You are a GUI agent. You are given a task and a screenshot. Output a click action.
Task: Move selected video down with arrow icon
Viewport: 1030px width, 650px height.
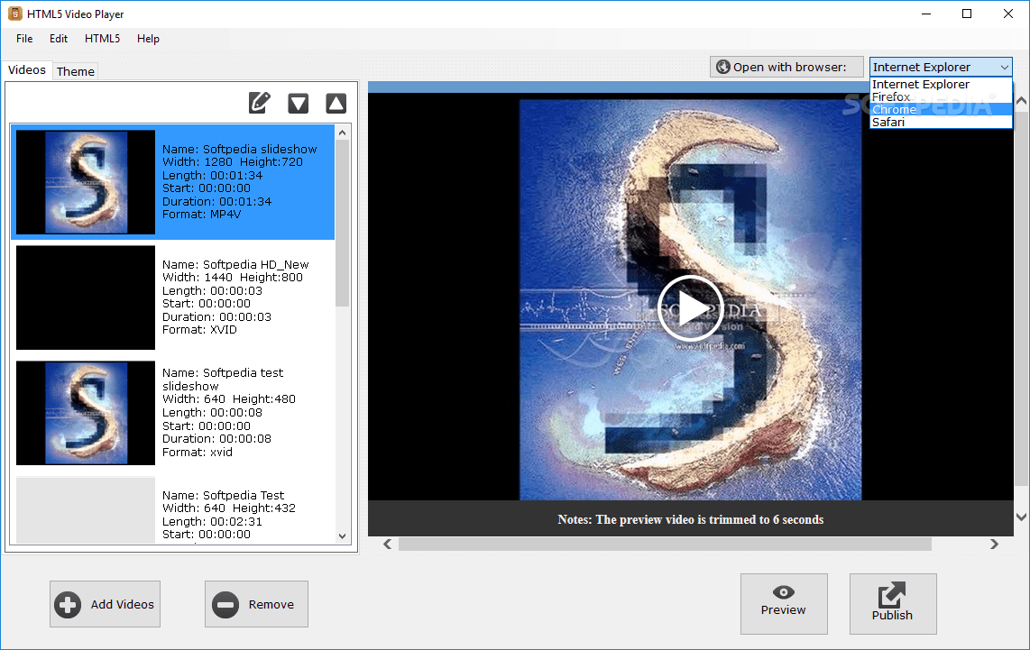pos(299,103)
